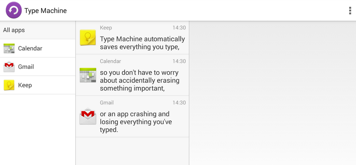Select the 'All apps' filter
This screenshot has width=356, height=165.
(x=14, y=30)
